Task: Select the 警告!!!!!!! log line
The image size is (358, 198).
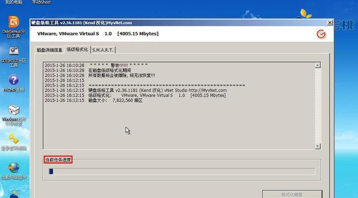Action: click(x=96, y=65)
